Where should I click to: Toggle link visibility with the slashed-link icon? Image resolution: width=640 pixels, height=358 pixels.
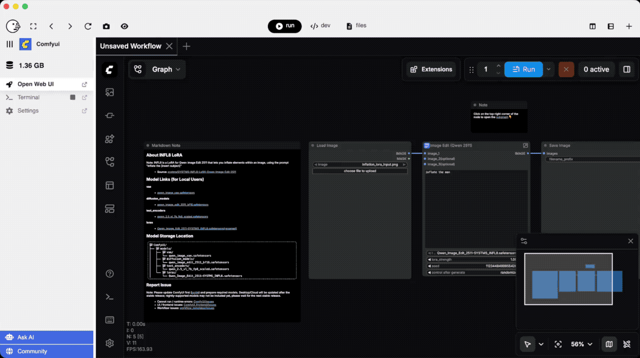click(x=628, y=344)
